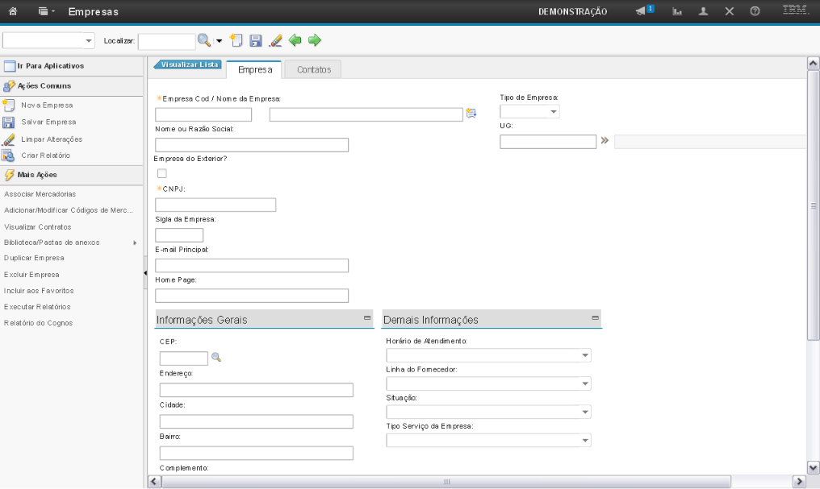Image resolution: width=820 pixels, height=489 pixels.
Task: Click the Visualizar Lista button
Action: (x=189, y=64)
